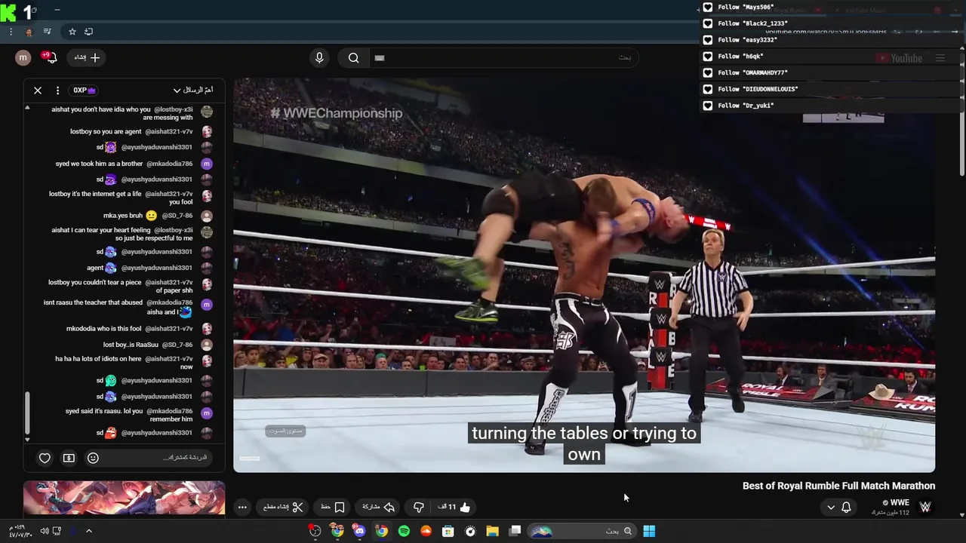Click the browser profile avatar icon

(29, 32)
